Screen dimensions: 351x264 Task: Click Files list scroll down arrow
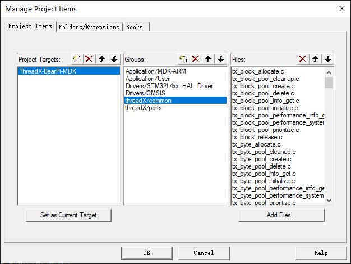(x=329, y=201)
